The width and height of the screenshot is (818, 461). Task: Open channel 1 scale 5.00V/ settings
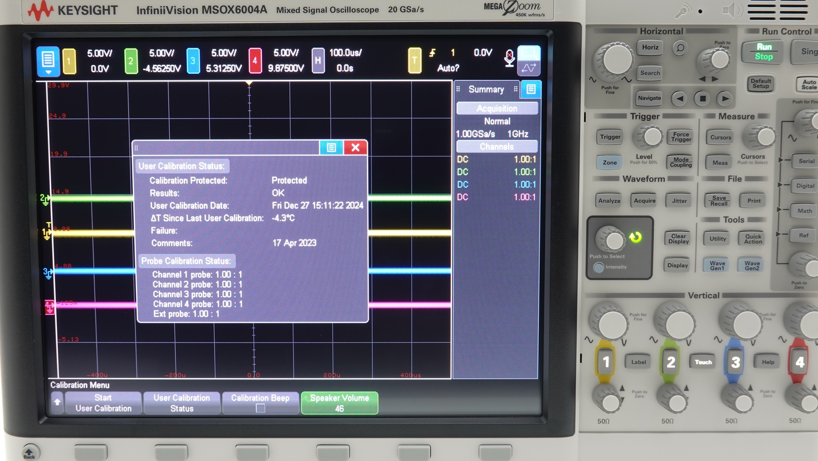click(100, 53)
